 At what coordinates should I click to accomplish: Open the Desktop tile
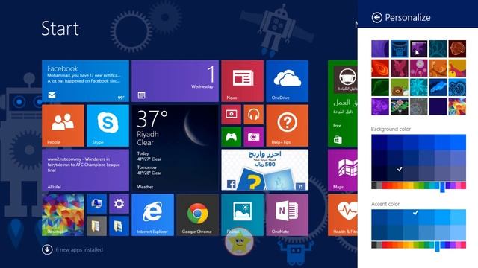[63, 215]
